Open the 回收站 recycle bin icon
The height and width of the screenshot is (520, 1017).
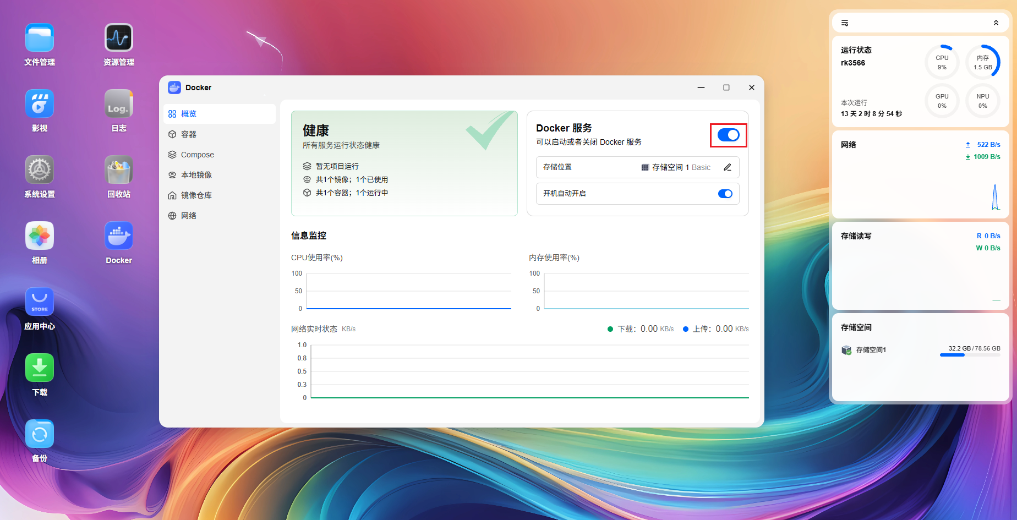119,170
